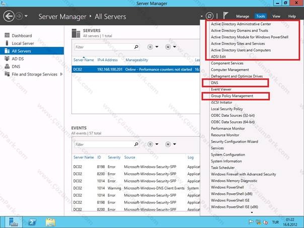Click the search magnifier in Events filter

136,144
